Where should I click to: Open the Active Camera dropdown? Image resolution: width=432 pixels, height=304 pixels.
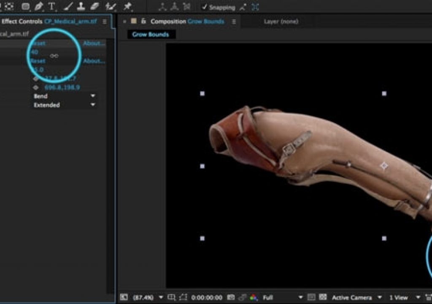pos(357,297)
